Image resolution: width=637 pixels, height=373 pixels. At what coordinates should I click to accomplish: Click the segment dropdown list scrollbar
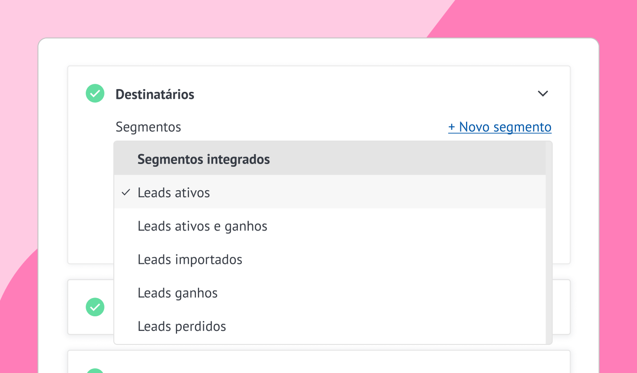pyautogui.click(x=549, y=243)
